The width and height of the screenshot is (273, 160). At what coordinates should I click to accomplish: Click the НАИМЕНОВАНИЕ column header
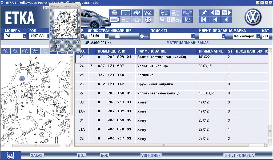click(x=166, y=51)
